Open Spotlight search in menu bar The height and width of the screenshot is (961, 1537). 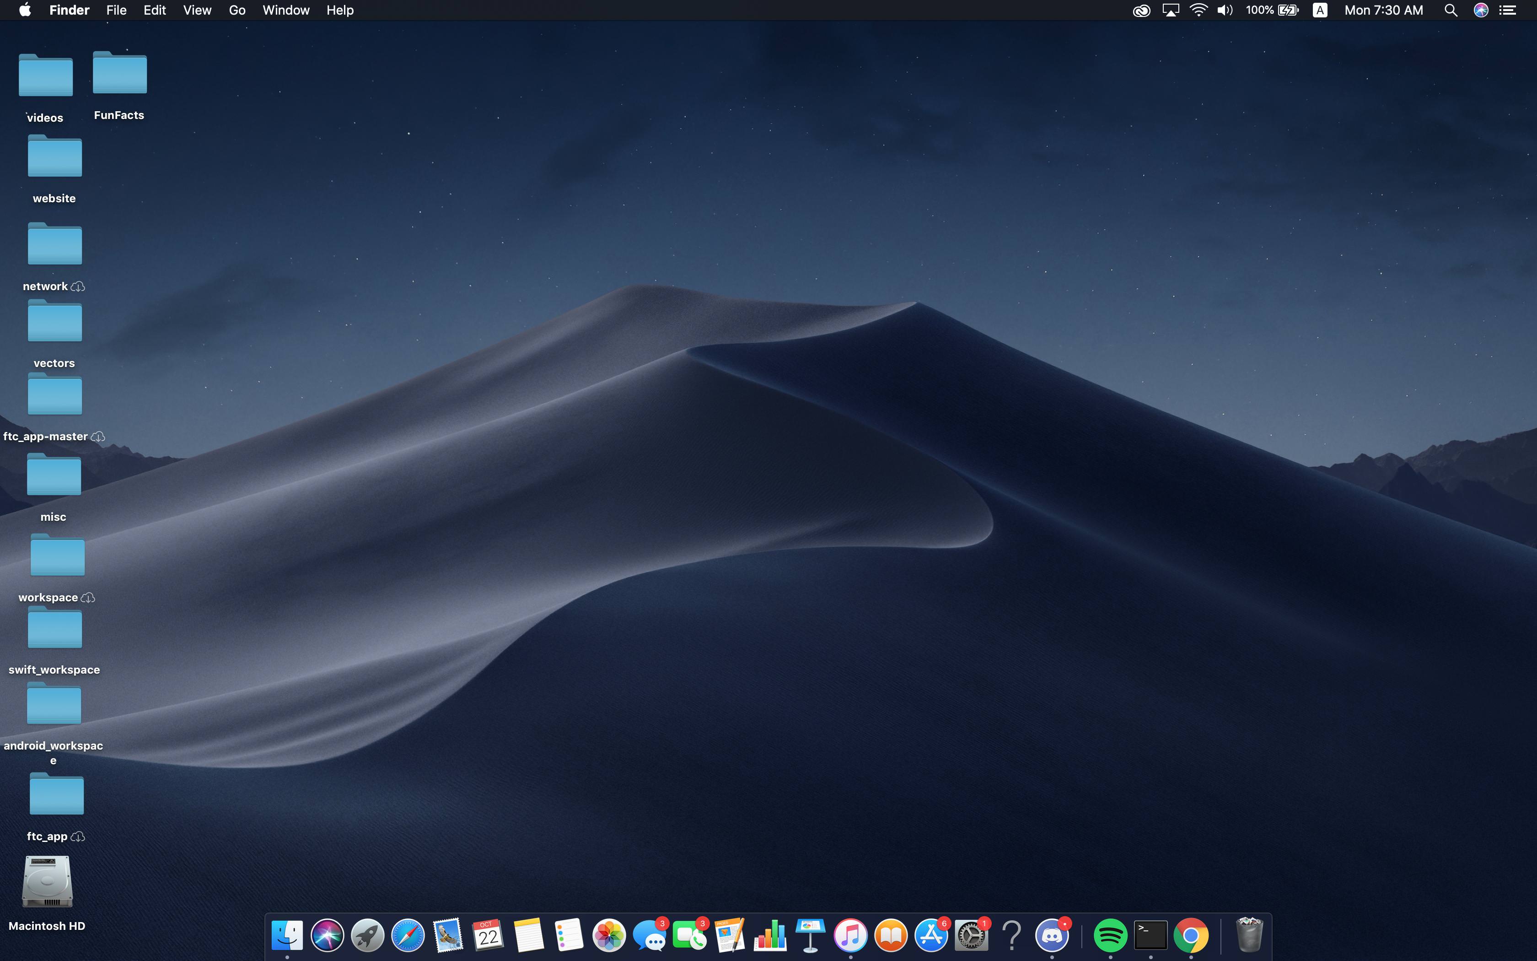click(1451, 10)
